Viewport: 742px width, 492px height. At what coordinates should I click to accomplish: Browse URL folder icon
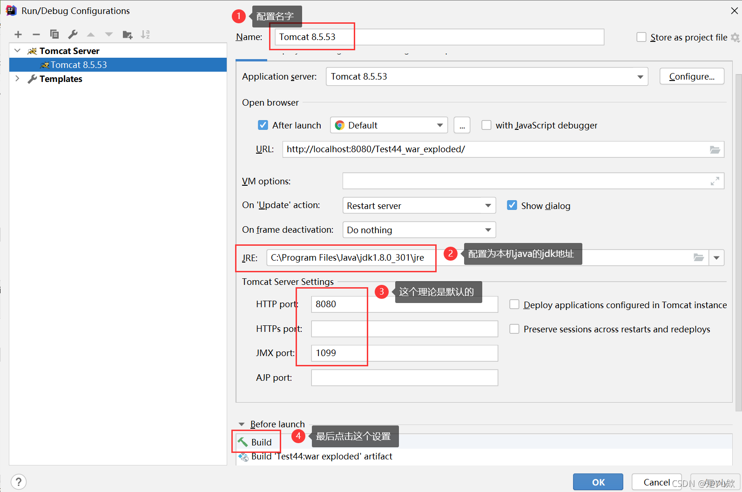(x=715, y=149)
